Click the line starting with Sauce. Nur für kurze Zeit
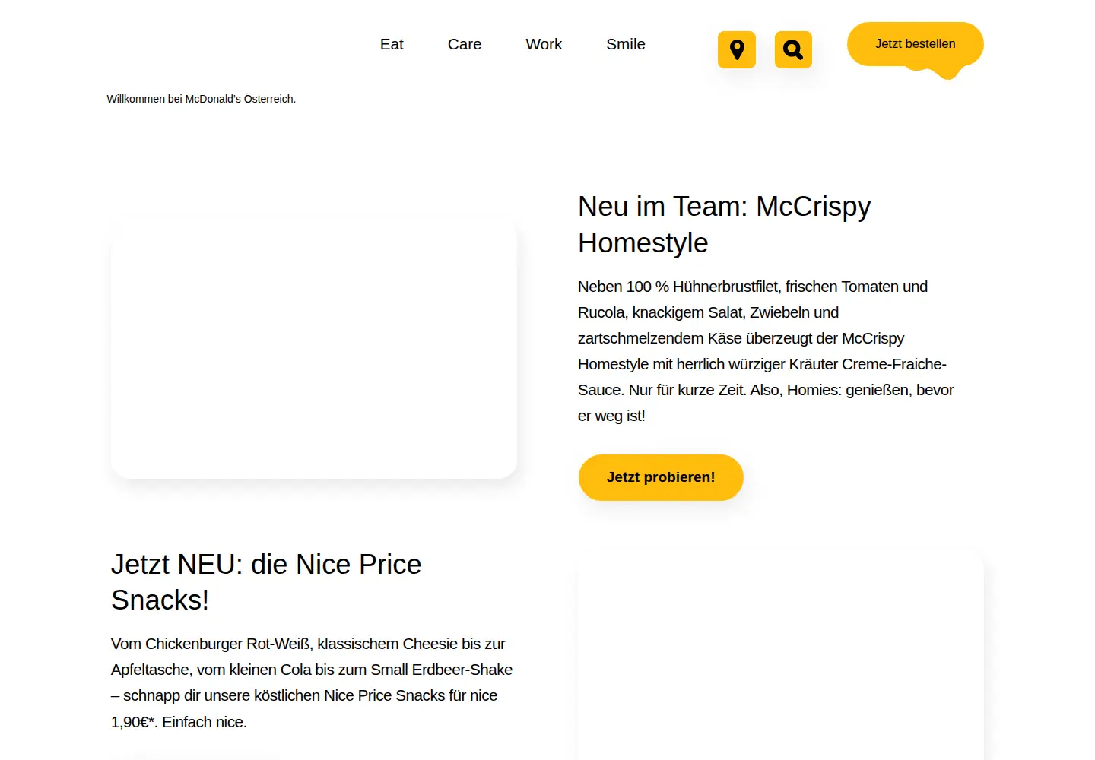 [x=766, y=390]
